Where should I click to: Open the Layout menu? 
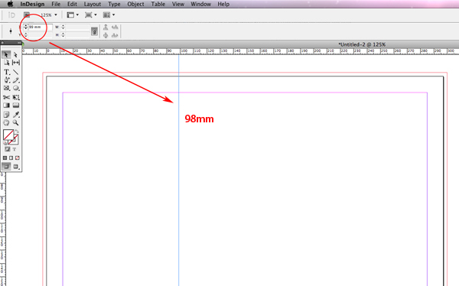tap(93, 4)
